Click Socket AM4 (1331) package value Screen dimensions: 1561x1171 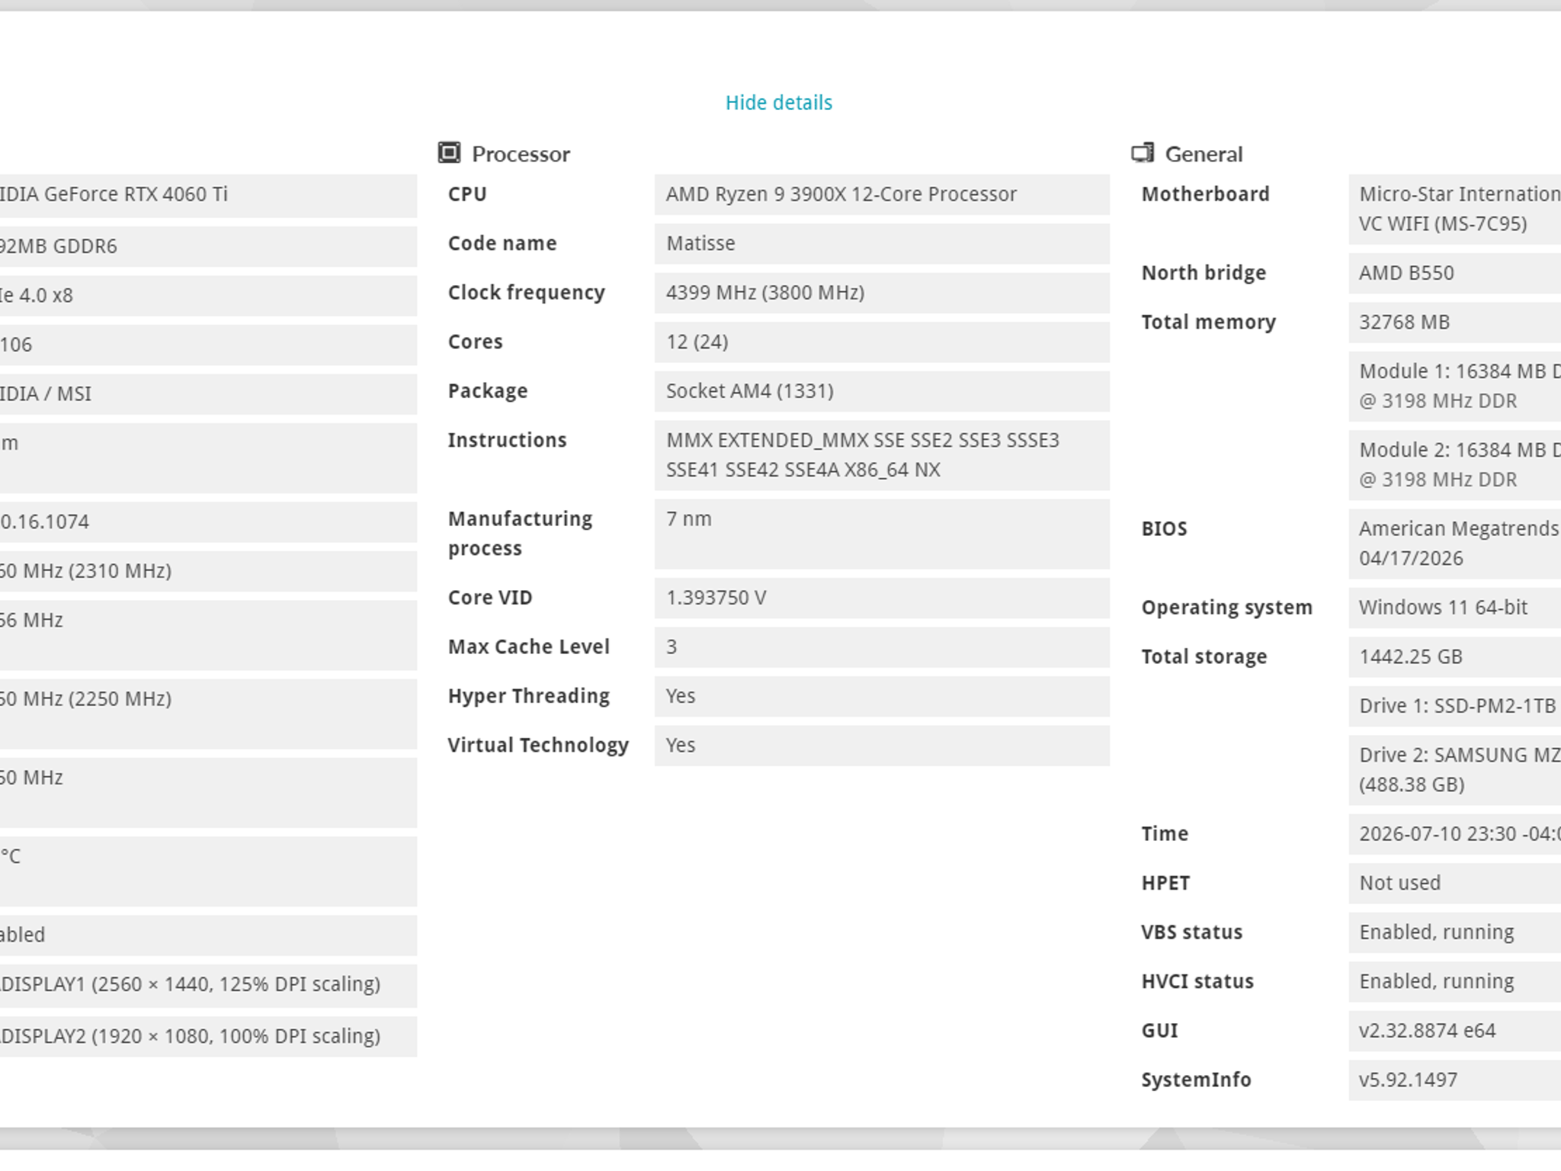pos(882,391)
